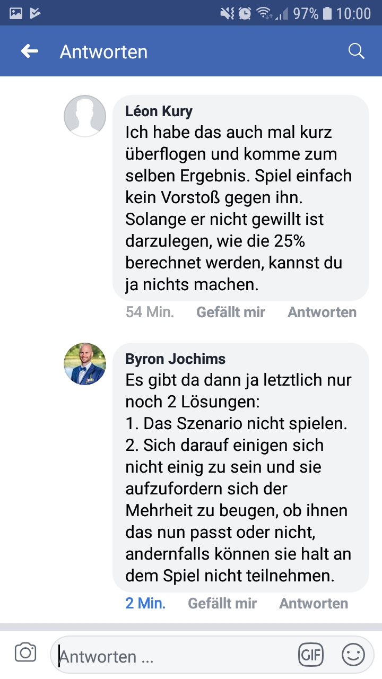Screen dimensions: 382x679
Task: Tap the alarm clock status icon
Action: point(245,13)
